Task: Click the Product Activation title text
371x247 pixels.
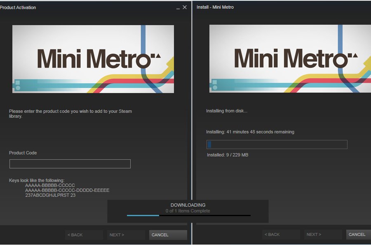Action: 18,7
